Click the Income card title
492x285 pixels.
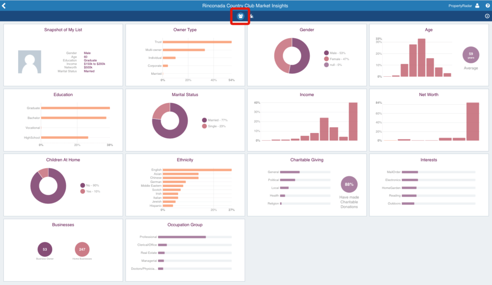(x=307, y=95)
